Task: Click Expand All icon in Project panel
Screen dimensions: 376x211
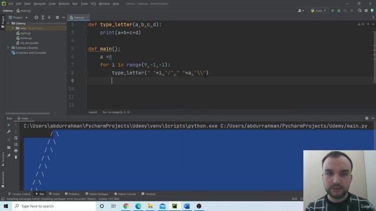Action: click(x=43, y=18)
